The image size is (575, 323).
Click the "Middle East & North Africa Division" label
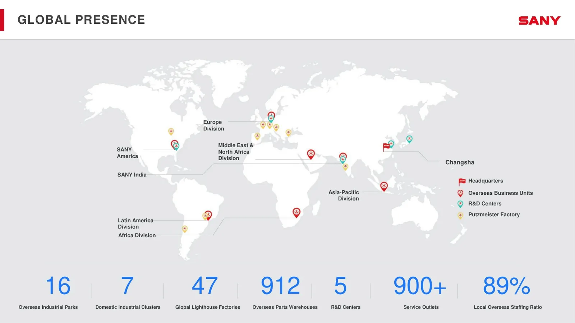tap(236, 152)
